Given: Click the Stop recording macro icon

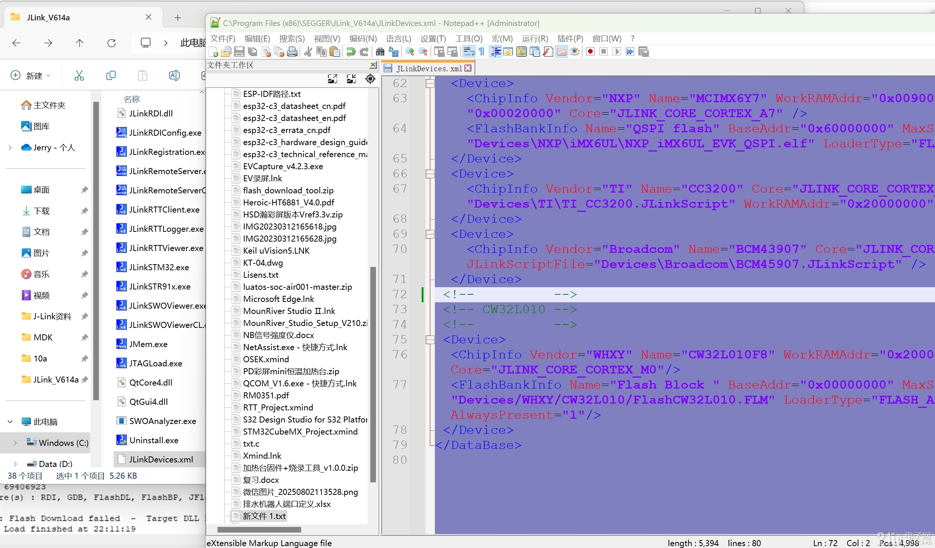Looking at the screenshot, I should pos(604,52).
